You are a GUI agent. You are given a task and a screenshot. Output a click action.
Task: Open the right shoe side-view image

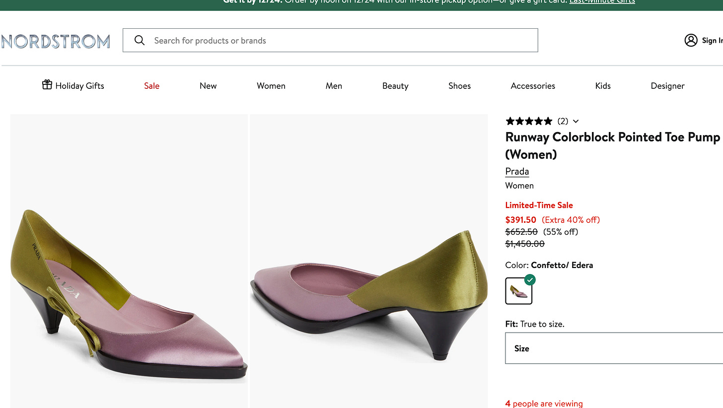coord(369,261)
